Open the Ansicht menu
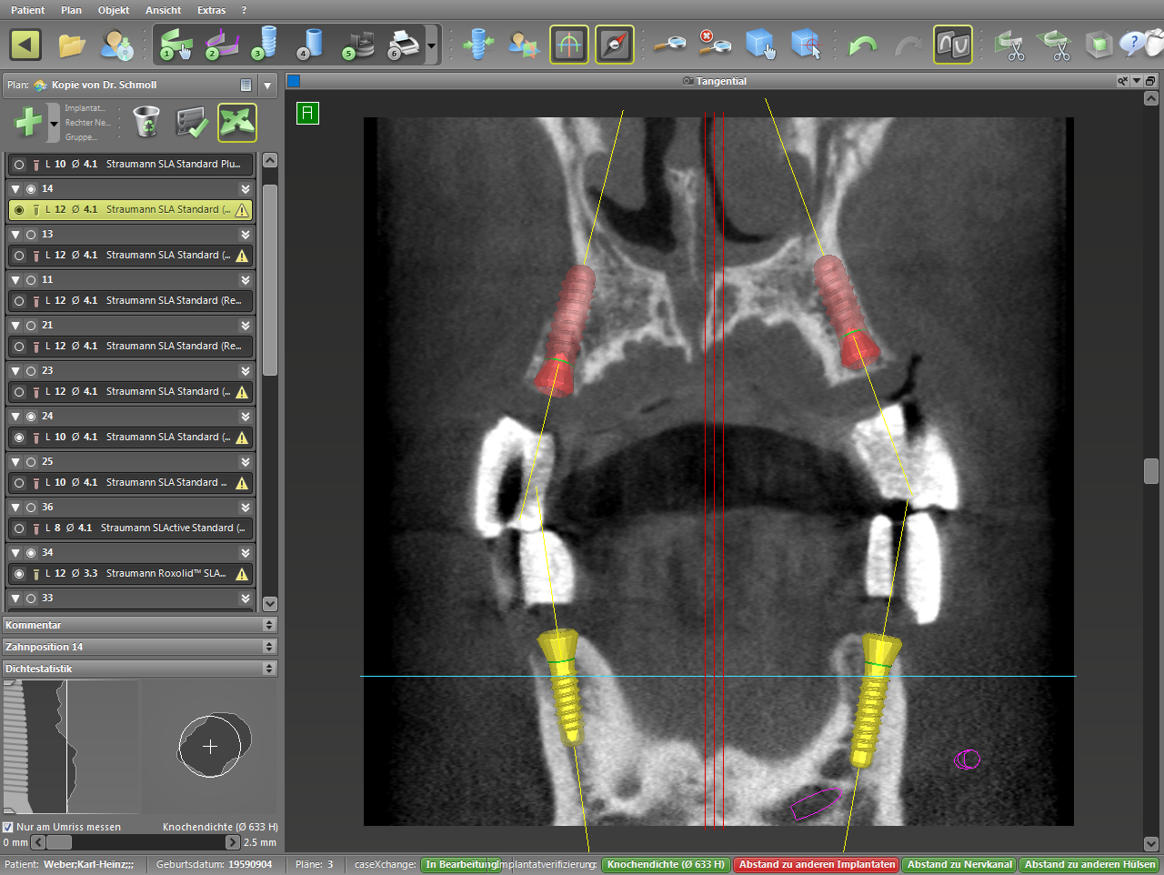 [164, 10]
